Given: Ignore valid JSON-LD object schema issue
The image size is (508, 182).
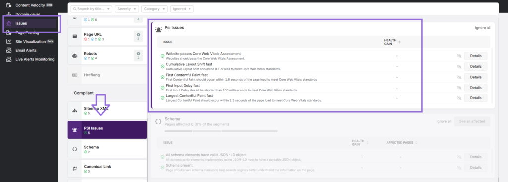Looking at the screenshot, I should tap(459, 157).
